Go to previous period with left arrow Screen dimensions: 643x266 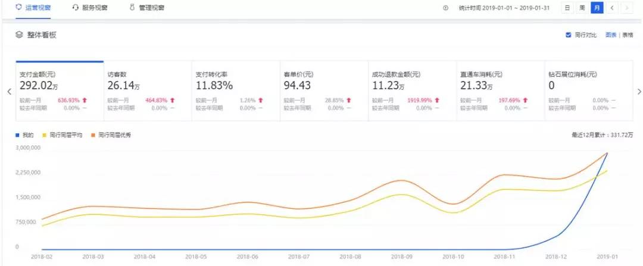coord(612,8)
